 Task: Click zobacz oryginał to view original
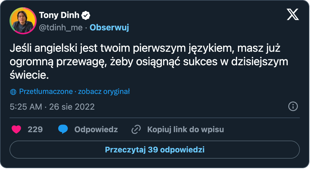(104, 92)
